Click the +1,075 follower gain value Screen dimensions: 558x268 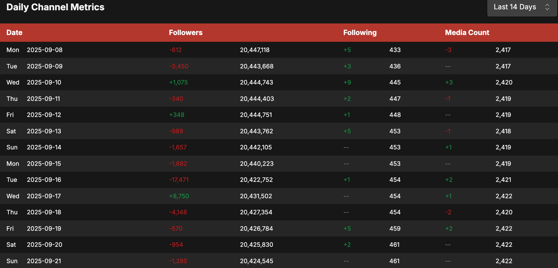click(x=178, y=82)
